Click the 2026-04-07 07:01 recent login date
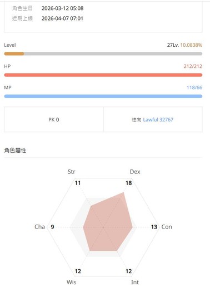Image resolution: width=210 pixels, height=301 pixels. [62, 18]
